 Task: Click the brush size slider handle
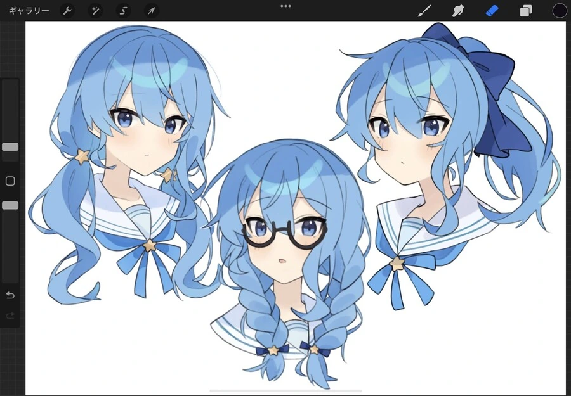[10, 147]
